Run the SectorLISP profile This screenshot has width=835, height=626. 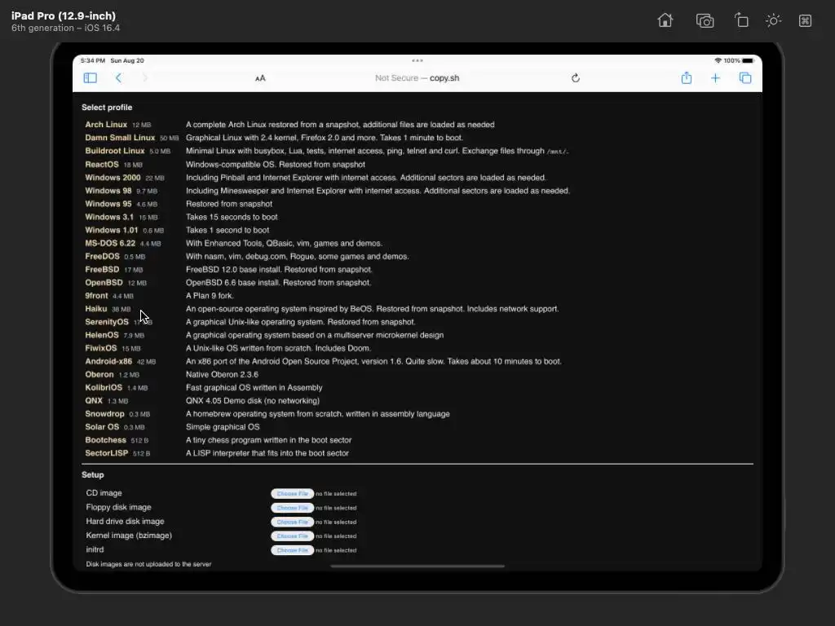[x=107, y=453]
